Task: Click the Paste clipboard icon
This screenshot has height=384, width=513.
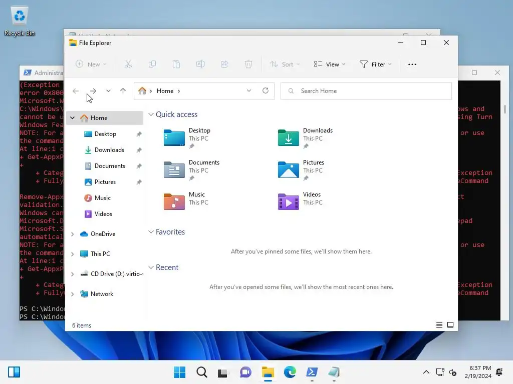Action: 176,64
